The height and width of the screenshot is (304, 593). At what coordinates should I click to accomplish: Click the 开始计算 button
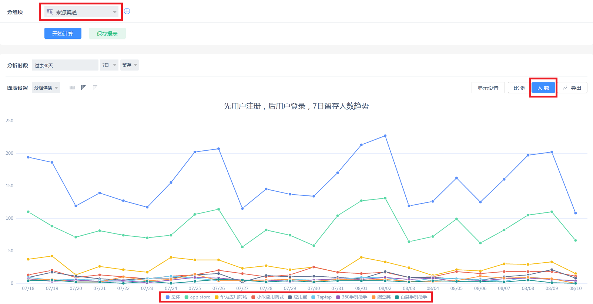pos(63,33)
